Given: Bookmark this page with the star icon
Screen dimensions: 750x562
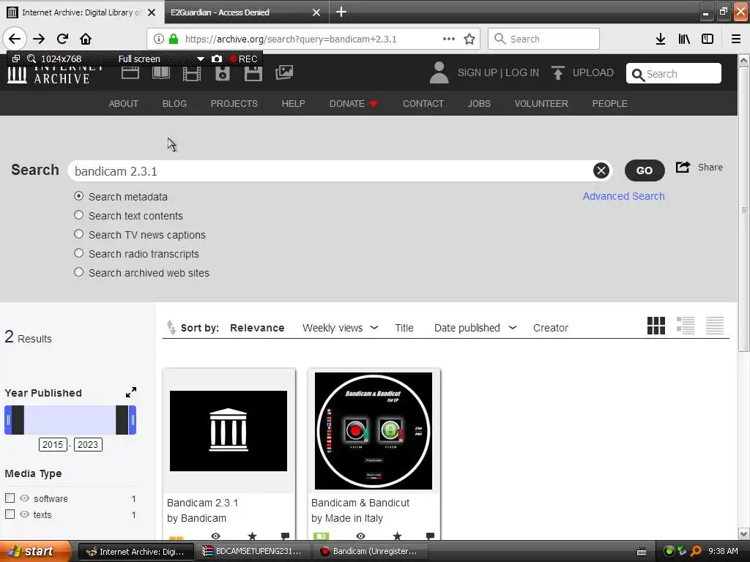Looking at the screenshot, I should (469, 39).
